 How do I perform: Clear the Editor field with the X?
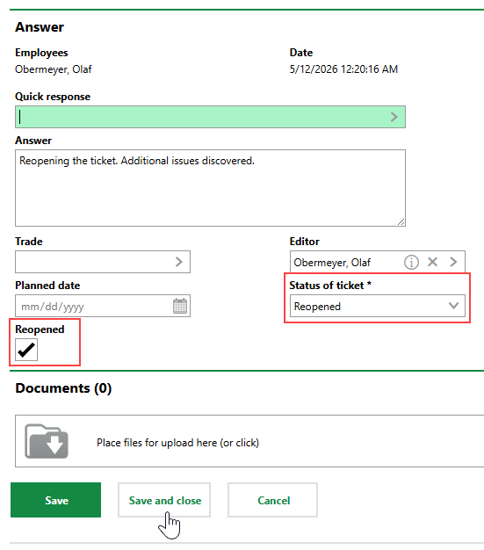tap(432, 262)
